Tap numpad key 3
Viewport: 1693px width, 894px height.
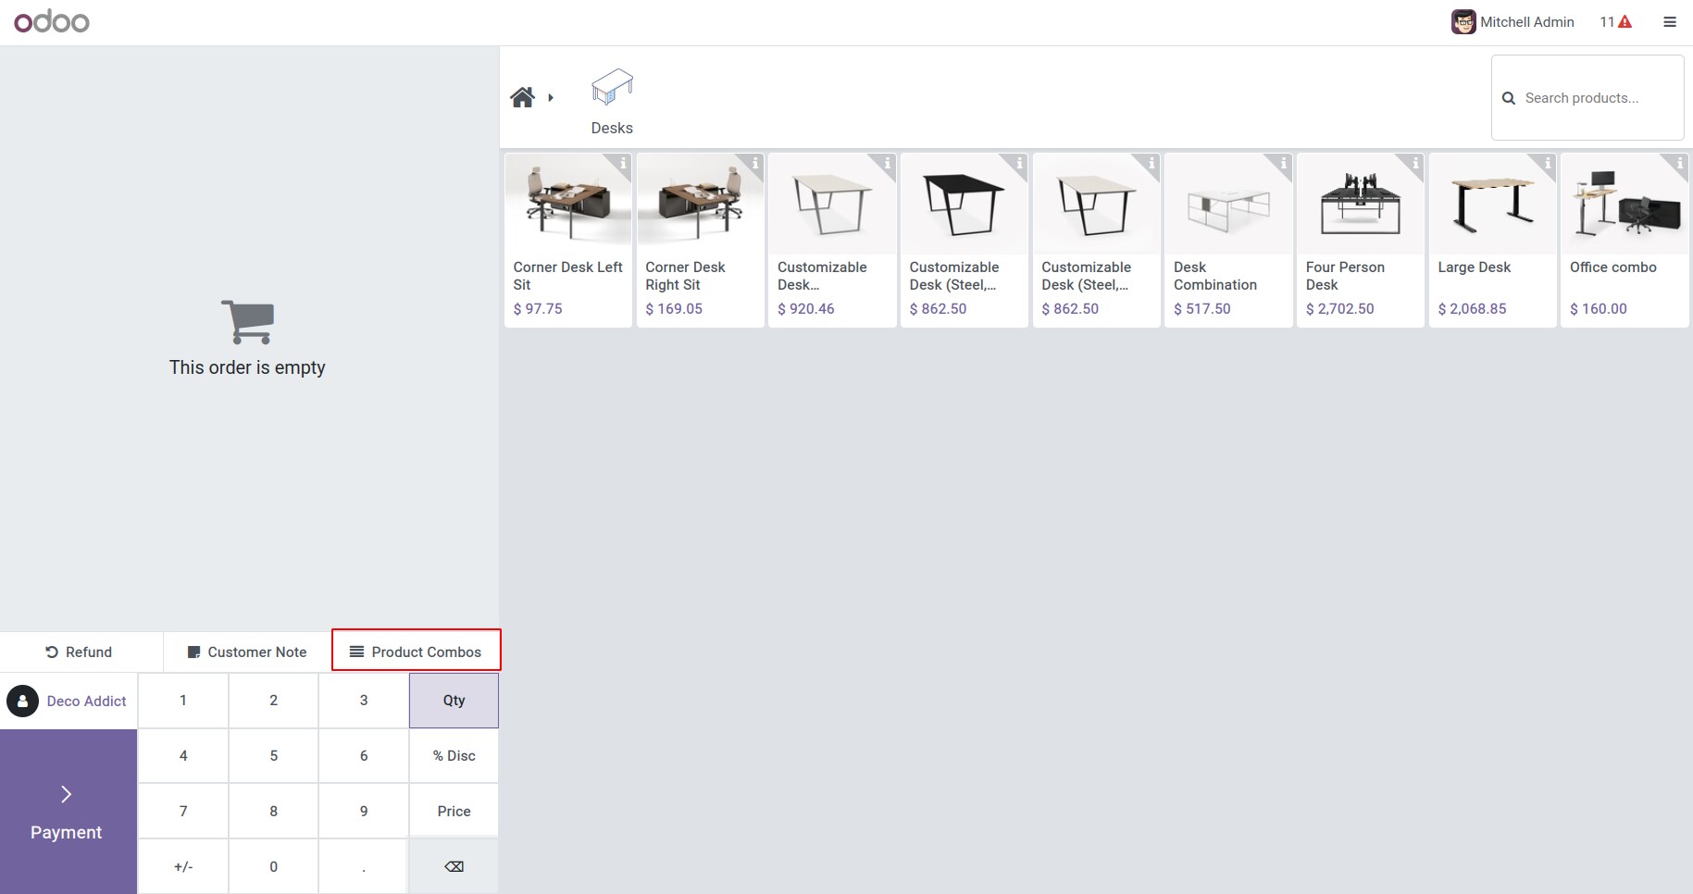click(364, 701)
